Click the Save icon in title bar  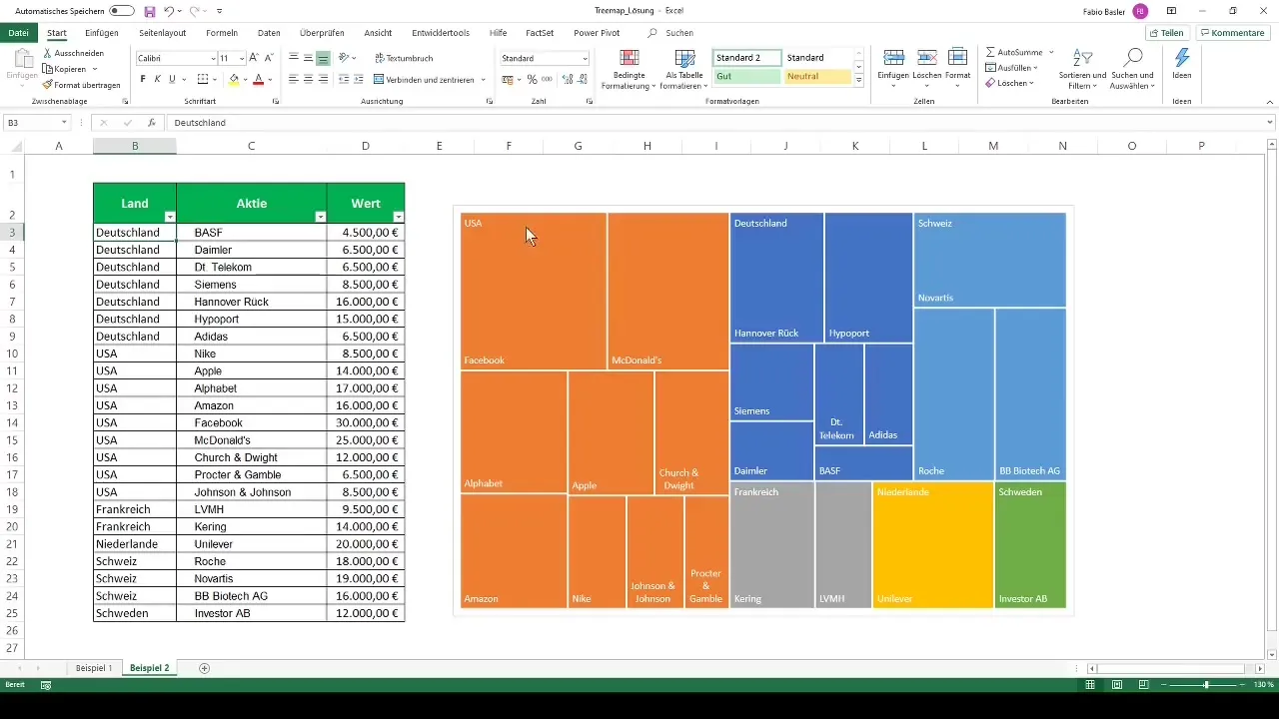pos(149,11)
